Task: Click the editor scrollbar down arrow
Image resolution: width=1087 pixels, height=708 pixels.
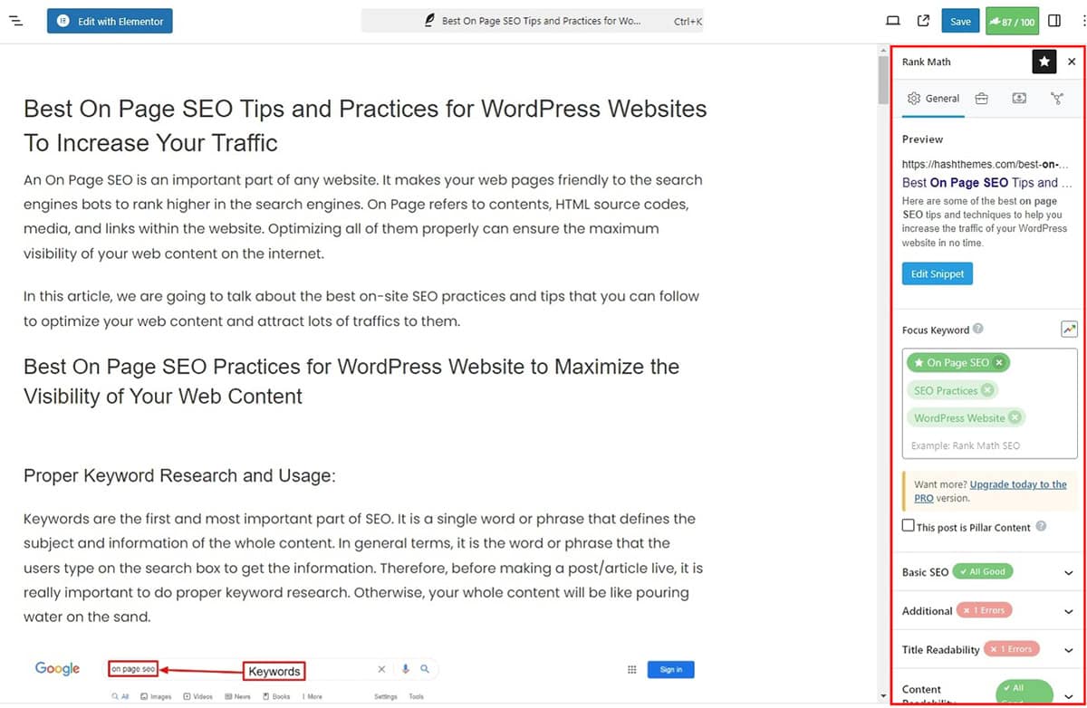Action: (883, 698)
